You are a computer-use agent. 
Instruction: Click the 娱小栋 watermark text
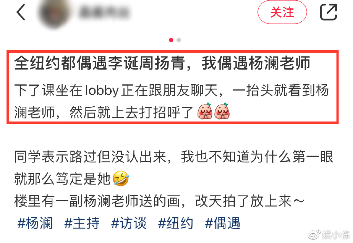point(336,235)
